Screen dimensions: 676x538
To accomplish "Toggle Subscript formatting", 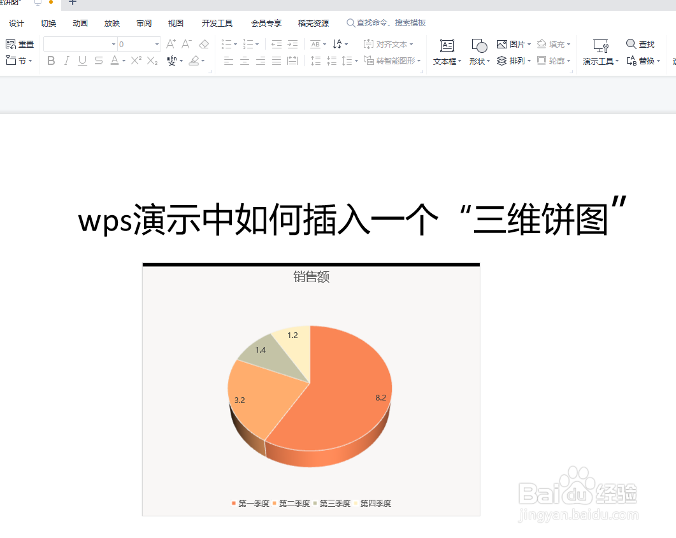I will pos(152,60).
